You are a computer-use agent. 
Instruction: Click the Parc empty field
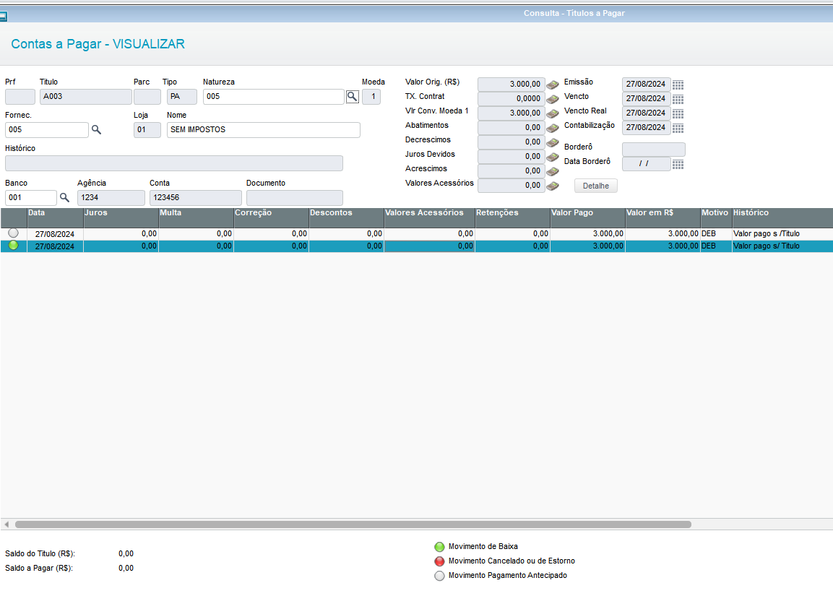(x=147, y=97)
